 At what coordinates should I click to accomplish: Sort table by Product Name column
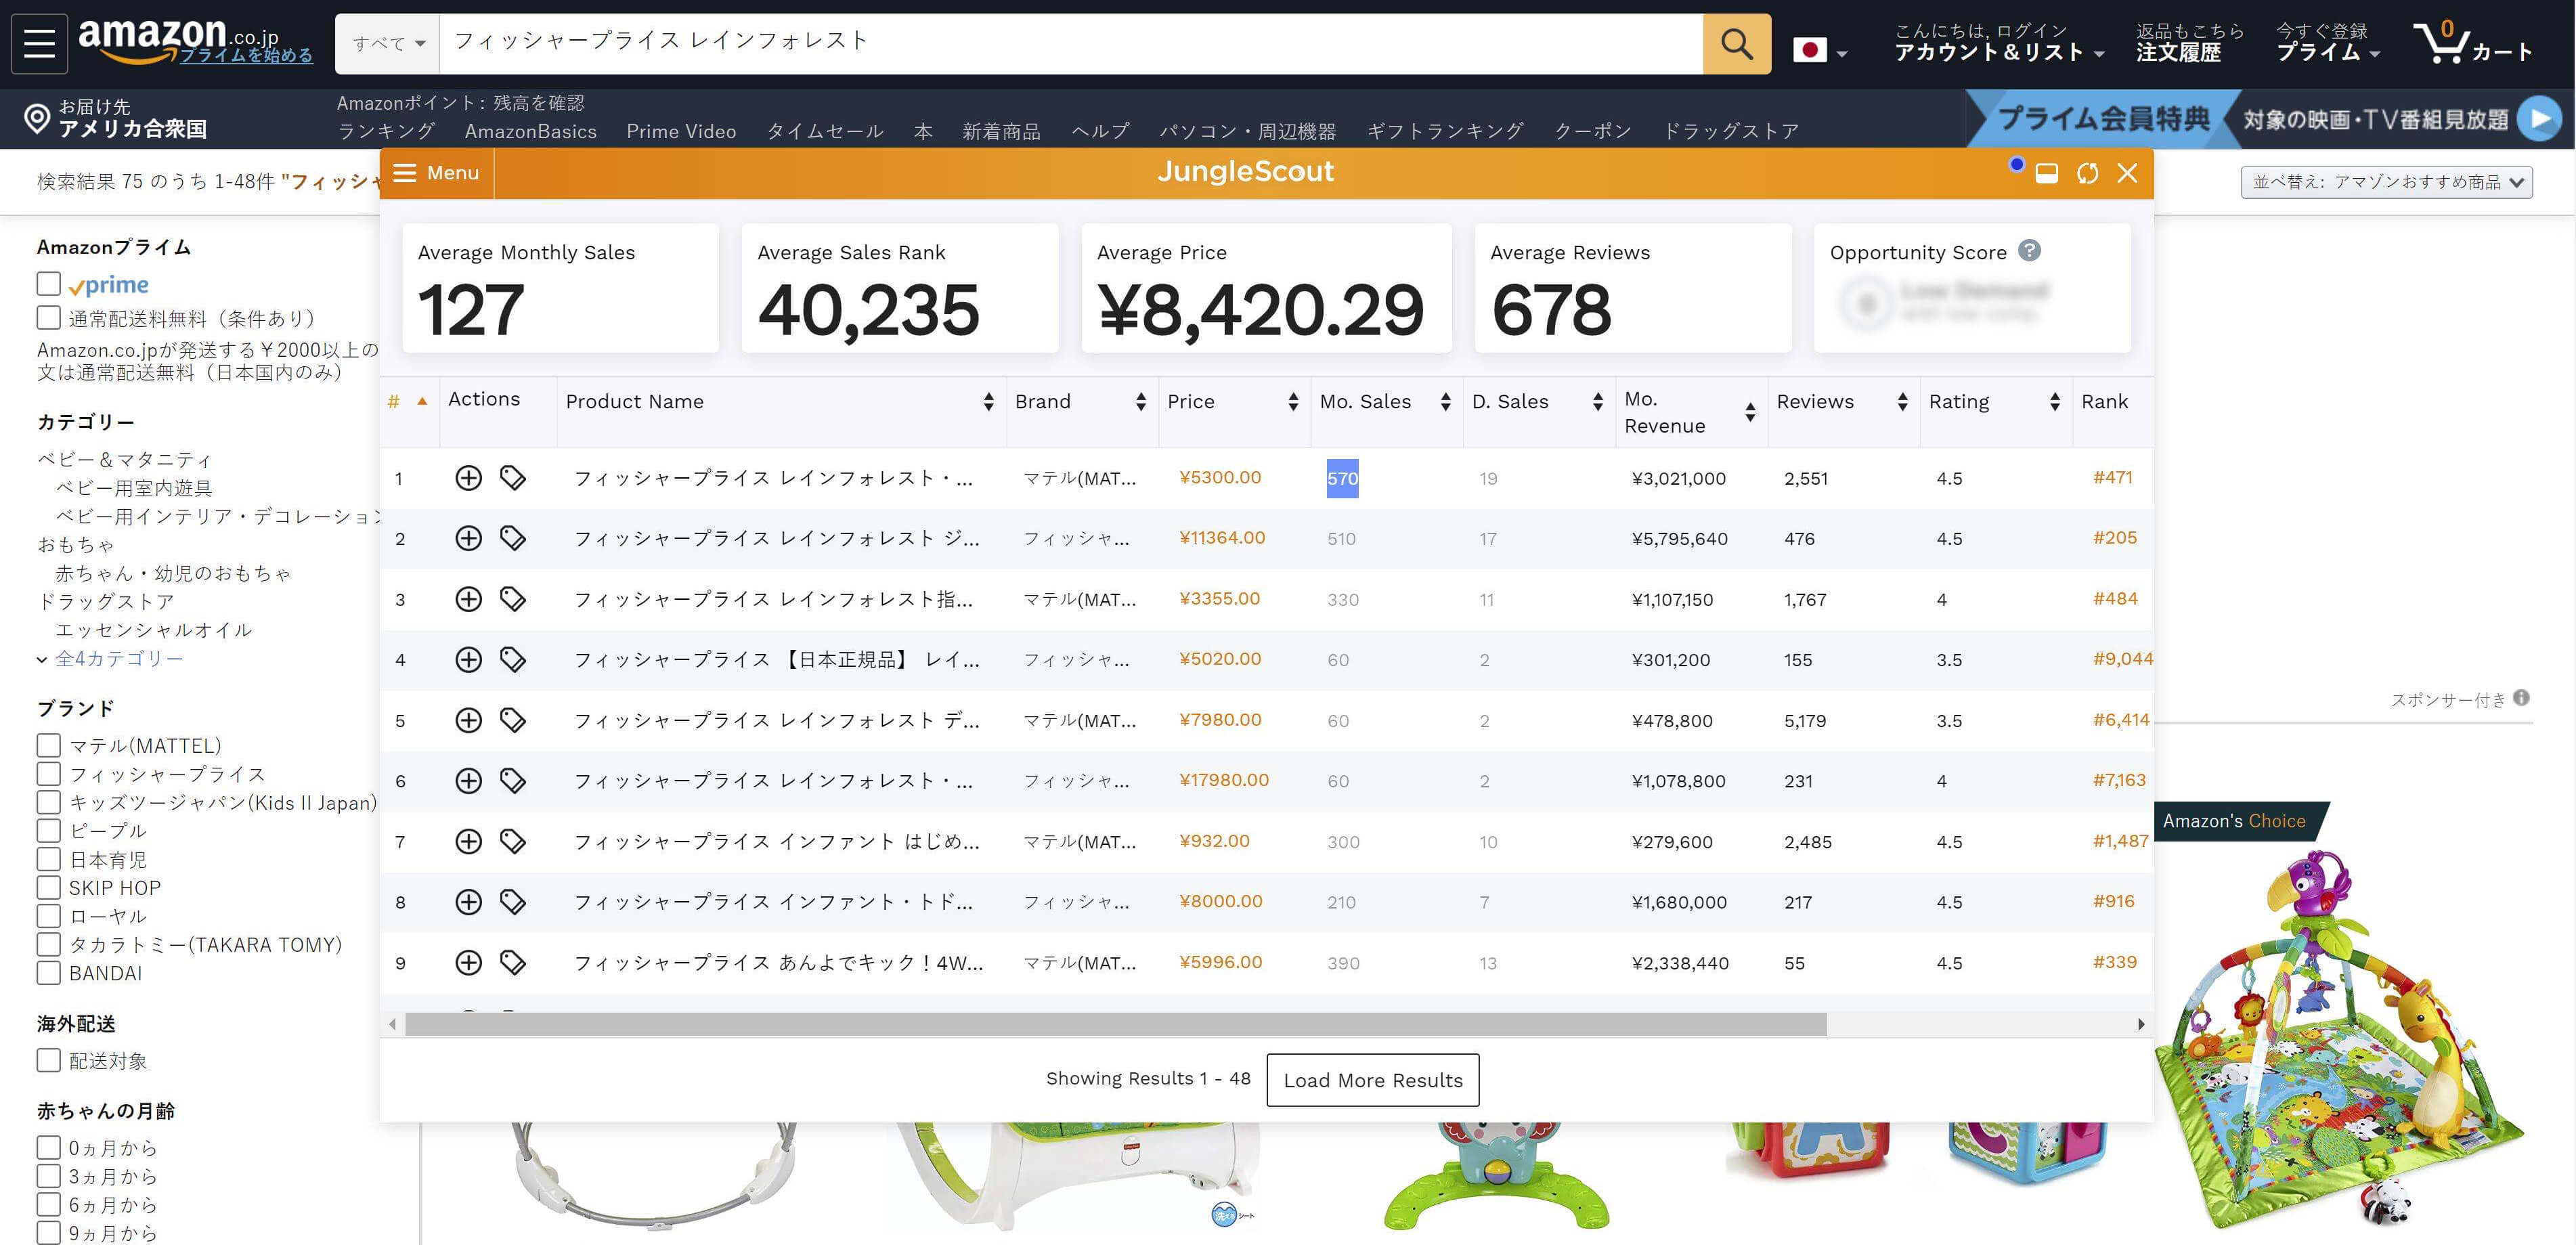pyautogui.click(x=988, y=401)
